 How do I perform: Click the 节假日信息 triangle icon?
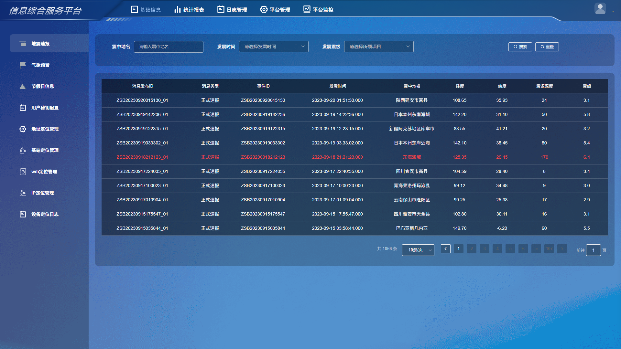coord(23,86)
